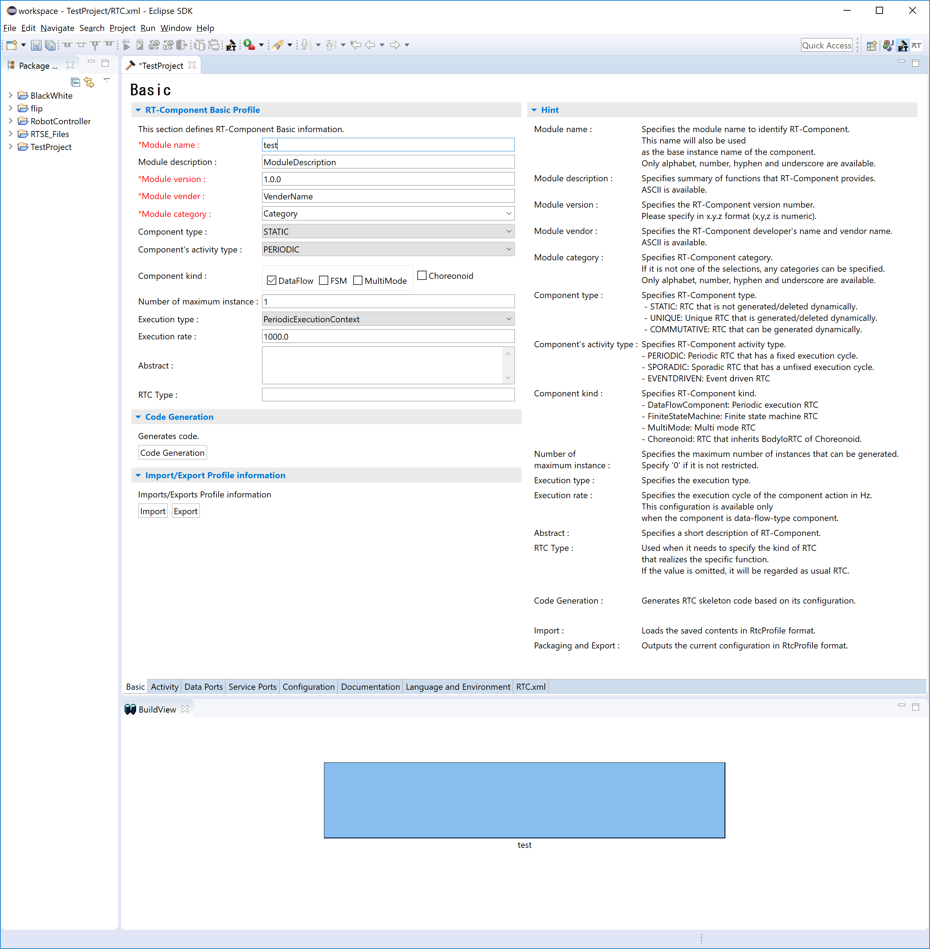Image resolution: width=930 pixels, height=949 pixels.
Task: Switch to the Data Ports tab
Action: click(x=204, y=687)
